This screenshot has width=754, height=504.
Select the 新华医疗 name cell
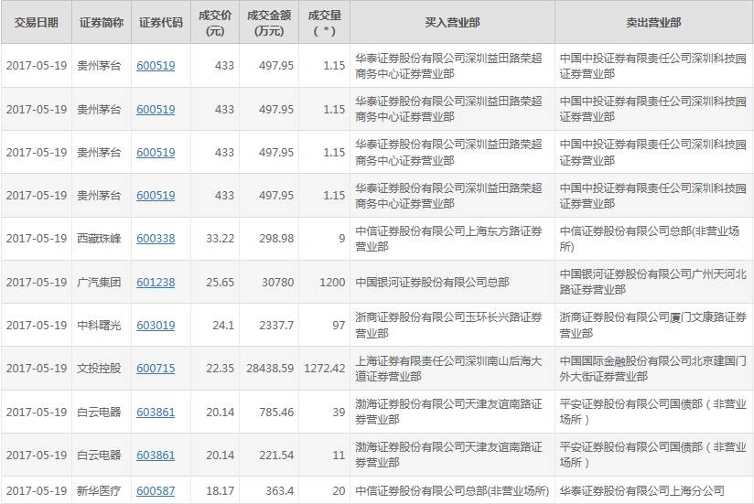coord(99,490)
